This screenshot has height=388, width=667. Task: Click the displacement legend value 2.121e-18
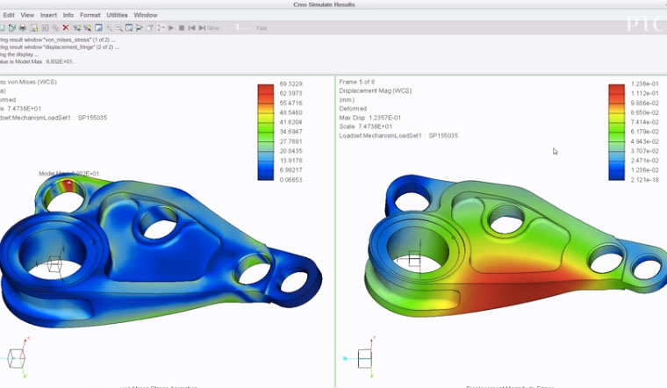(645, 180)
